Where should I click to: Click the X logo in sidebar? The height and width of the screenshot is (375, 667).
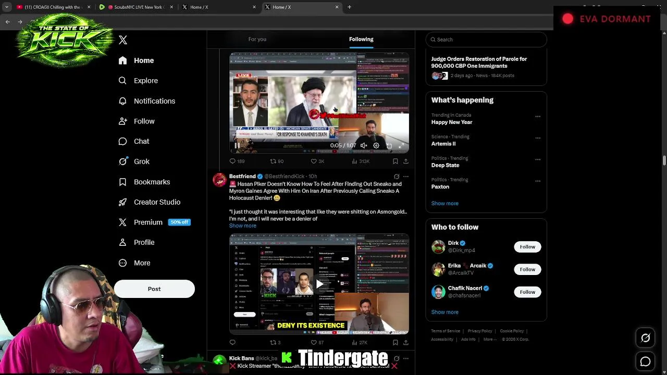coord(123,40)
